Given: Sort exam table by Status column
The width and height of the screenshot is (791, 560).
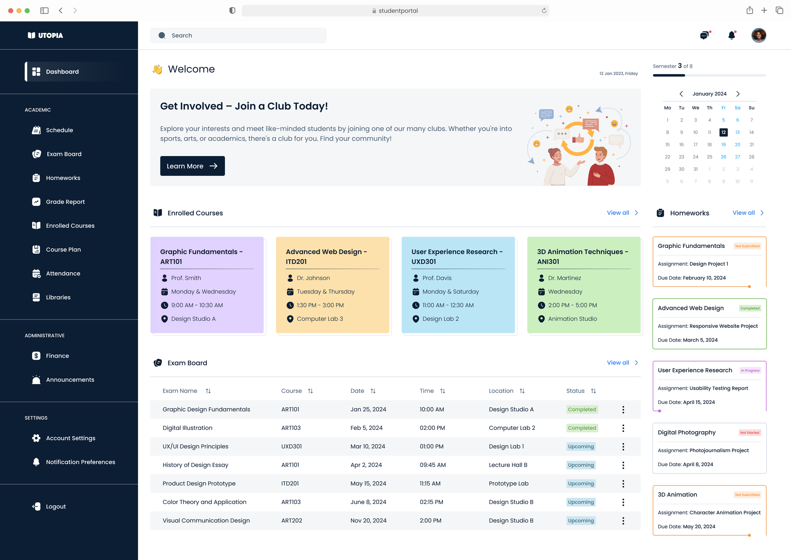Looking at the screenshot, I should point(593,391).
